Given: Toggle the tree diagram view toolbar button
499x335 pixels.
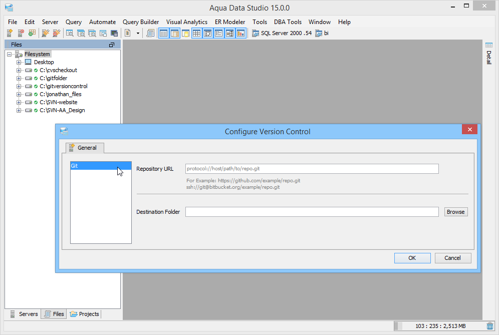Looking at the screenshot, I should coord(230,33).
